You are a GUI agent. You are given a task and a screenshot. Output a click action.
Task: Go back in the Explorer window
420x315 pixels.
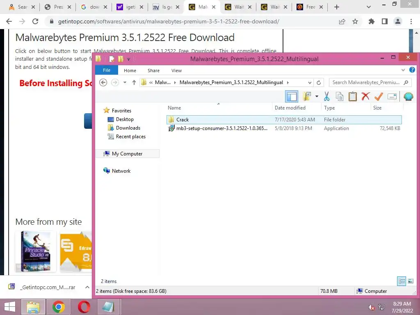[x=103, y=82]
